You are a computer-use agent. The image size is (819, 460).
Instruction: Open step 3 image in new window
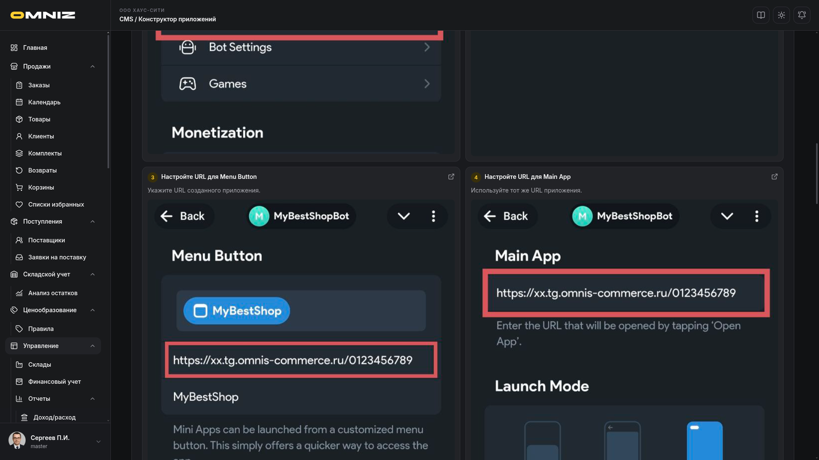click(451, 177)
